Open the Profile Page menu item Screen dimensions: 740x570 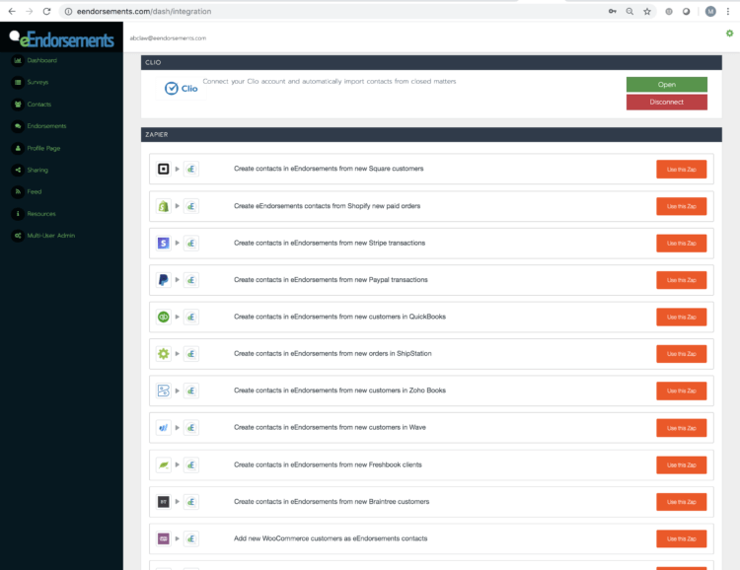tap(43, 148)
